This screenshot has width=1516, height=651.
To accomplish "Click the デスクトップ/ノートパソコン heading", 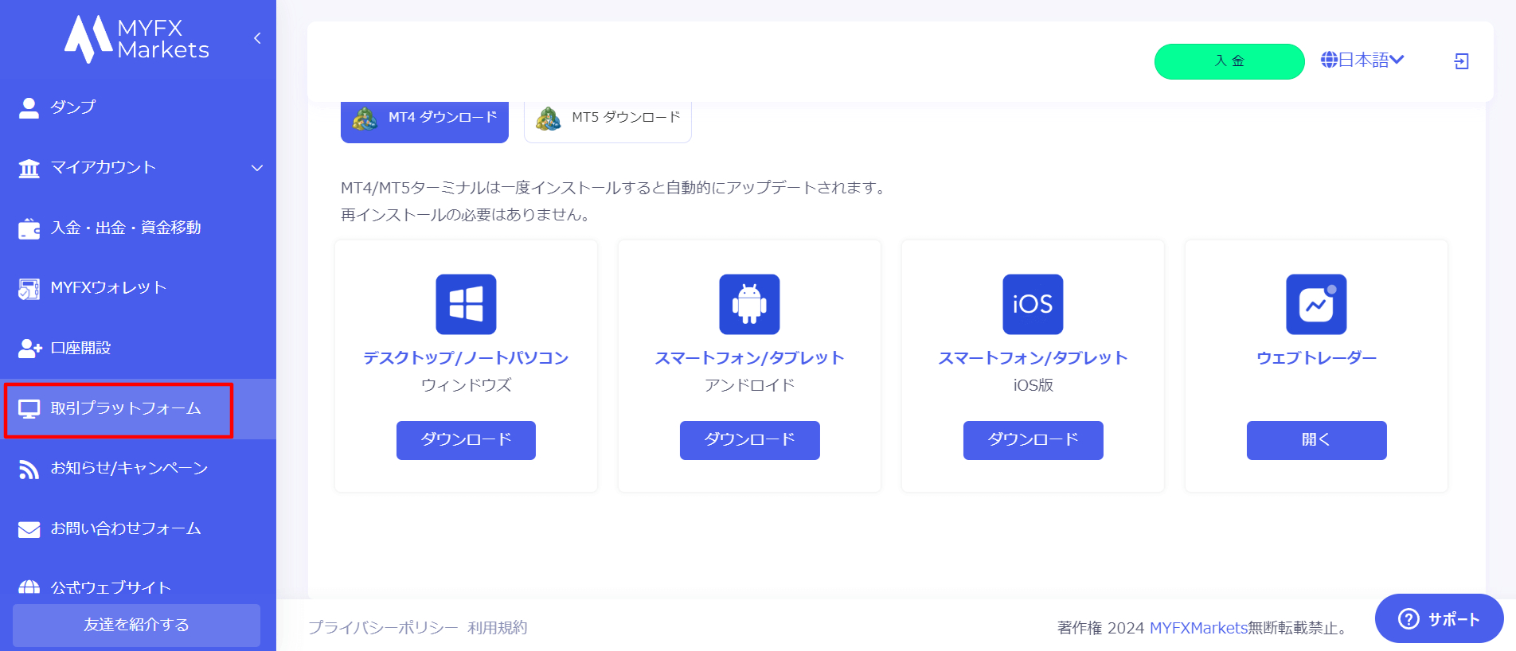I will pos(466,358).
